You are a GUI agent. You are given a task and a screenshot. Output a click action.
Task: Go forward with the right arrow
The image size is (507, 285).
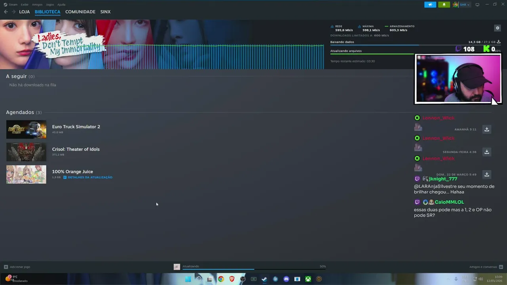click(13, 12)
